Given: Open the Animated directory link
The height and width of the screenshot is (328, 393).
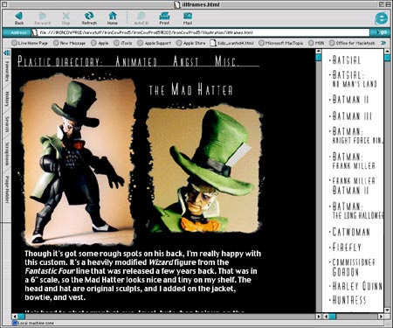Looking at the screenshot, I should (136, 61).
